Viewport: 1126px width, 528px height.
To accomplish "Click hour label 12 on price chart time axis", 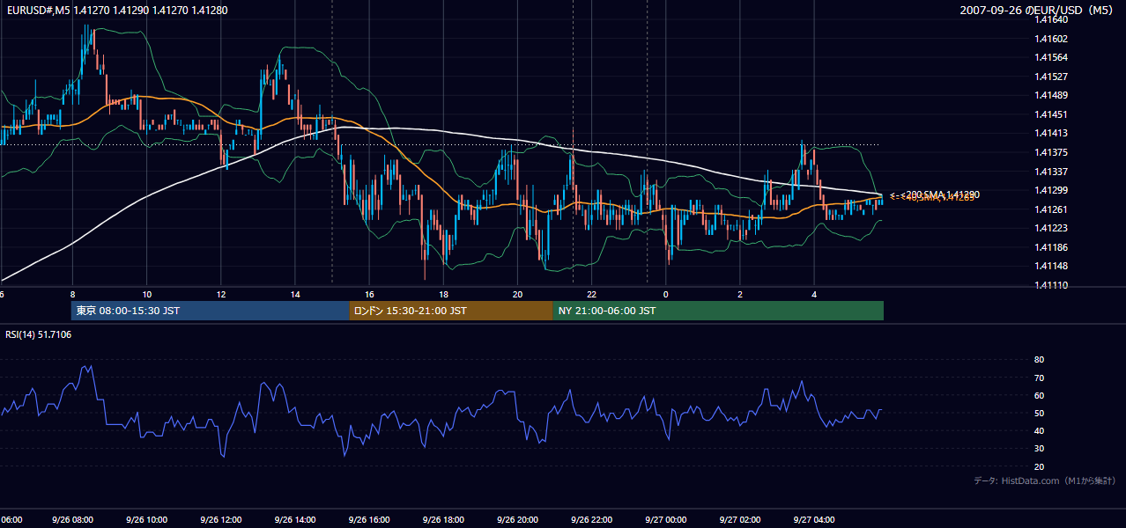I will 220,294.
